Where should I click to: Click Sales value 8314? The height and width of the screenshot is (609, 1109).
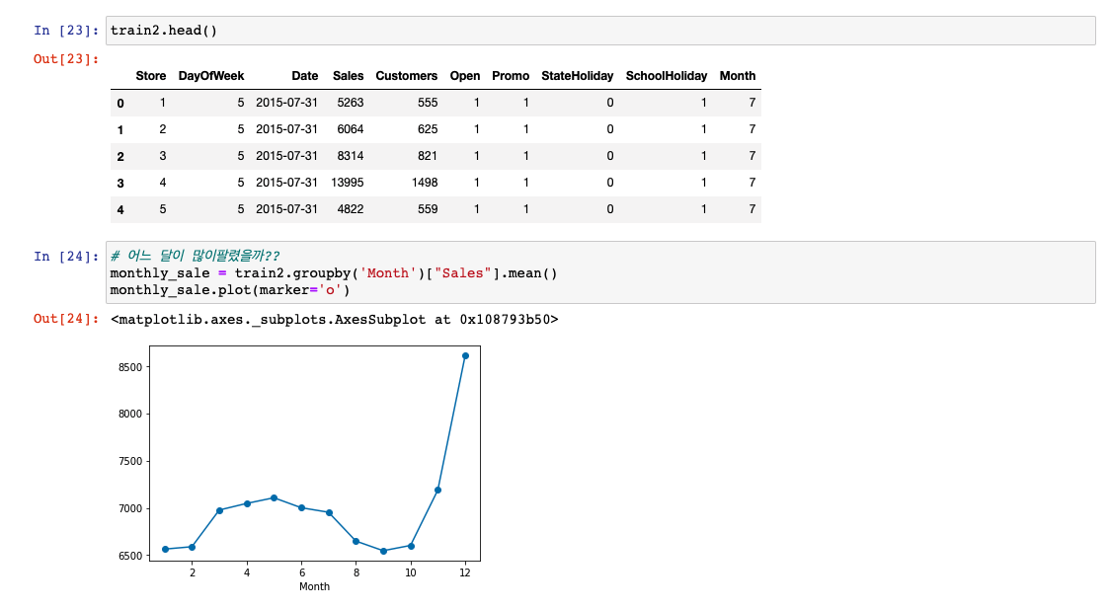coord(351,156)
